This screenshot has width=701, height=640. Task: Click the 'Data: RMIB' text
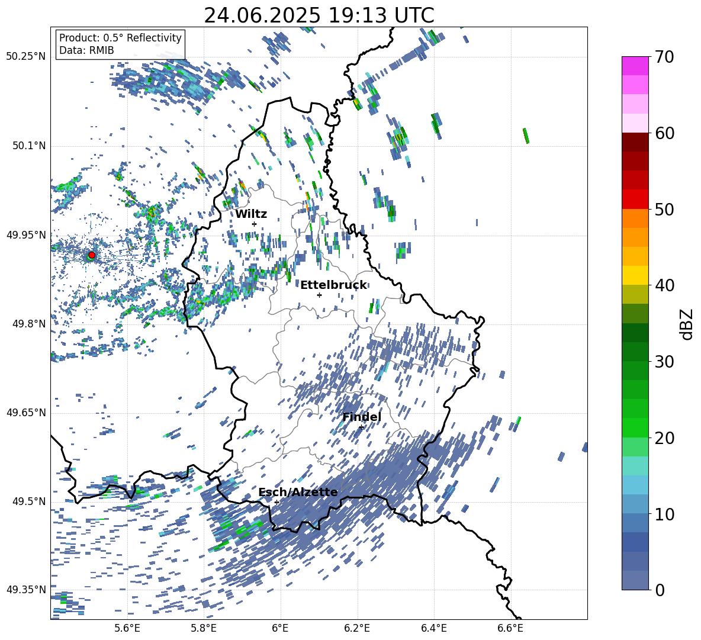pos(86,50)
